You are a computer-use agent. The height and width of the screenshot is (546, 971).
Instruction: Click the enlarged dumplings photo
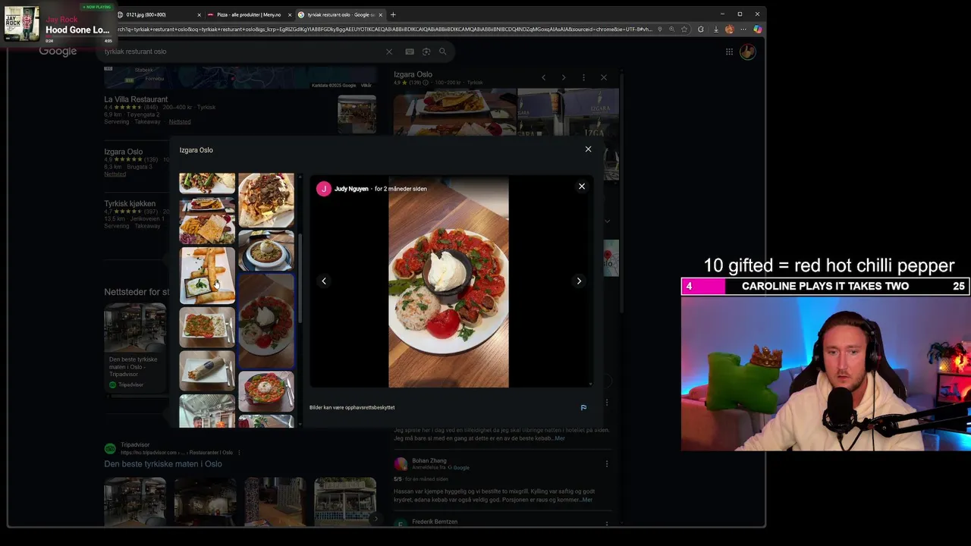(448, 282)
